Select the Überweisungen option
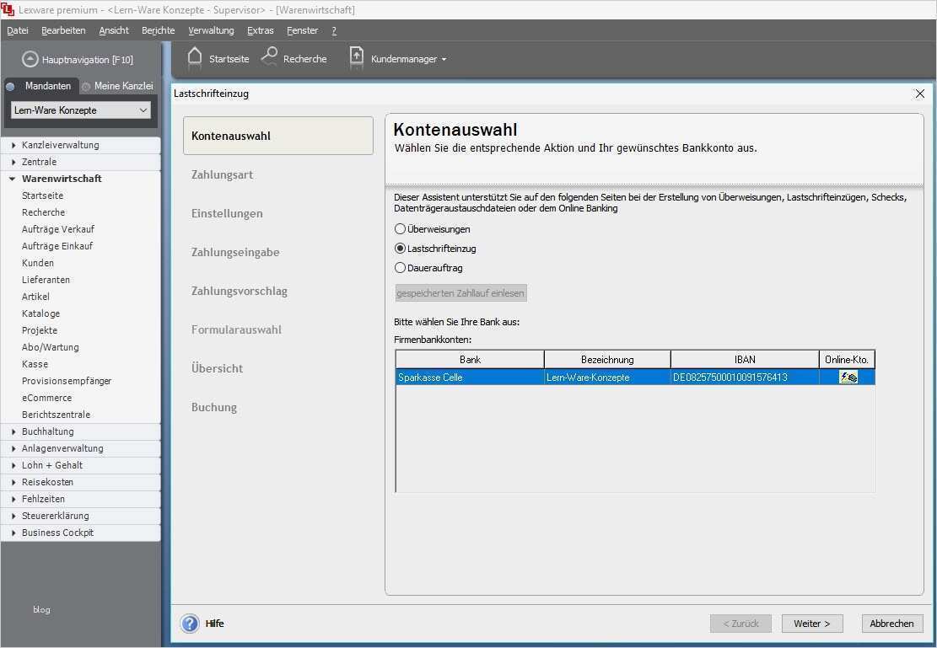 pyautogui.click(x=400, y=228)
